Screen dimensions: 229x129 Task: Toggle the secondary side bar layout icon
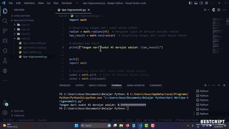pyautogui.click(x=201, y=3)
